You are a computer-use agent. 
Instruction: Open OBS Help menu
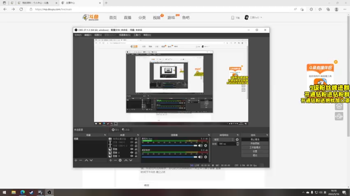pyautogui.click(x=147, y=35)
